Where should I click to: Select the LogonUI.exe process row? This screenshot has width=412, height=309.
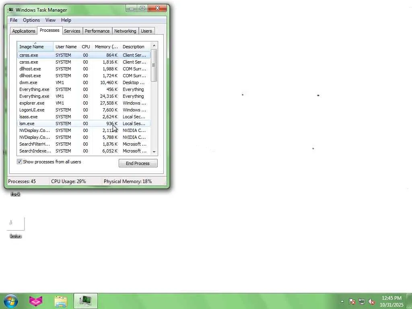pyautogui.click(x=84, y=110)
